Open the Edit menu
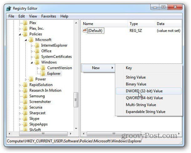 click(22, 16)
